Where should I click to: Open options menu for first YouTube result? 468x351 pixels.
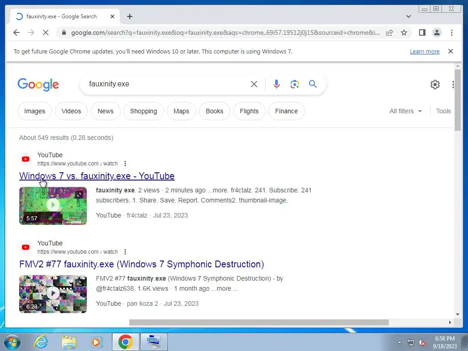point(125,164)
